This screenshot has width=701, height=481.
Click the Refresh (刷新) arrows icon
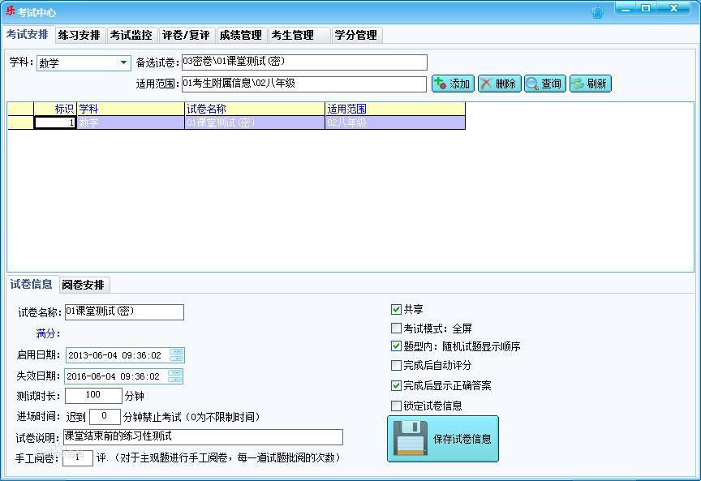pos(579,84)
